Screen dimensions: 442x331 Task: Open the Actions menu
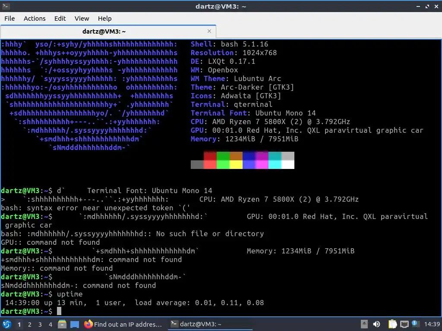pos(35,18)
